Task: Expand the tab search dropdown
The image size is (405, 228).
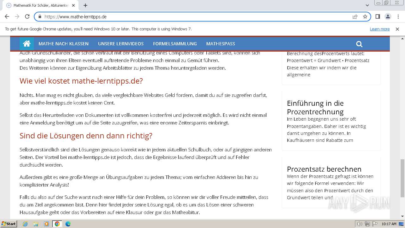Action: [x=367, y=5]
